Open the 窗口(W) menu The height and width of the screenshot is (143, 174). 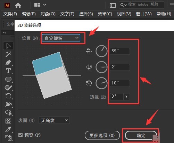[x=144, y=14]
